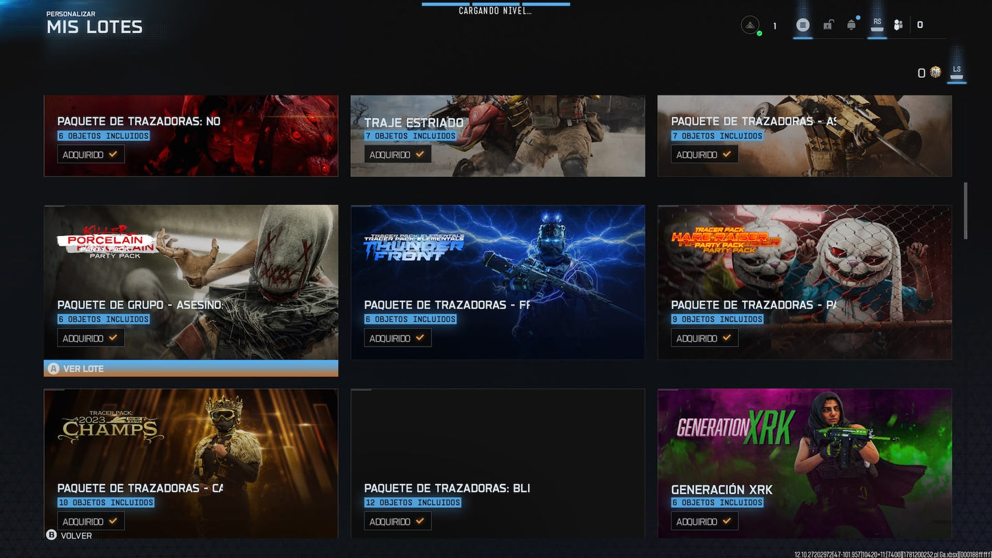Click the 'Generación XRK' title text
Viewport: 992px width, 558px height.
[x=722, y=489]
